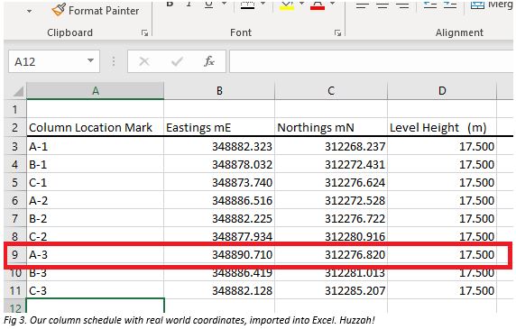Increase the cell indent

[x=449, y=5]
